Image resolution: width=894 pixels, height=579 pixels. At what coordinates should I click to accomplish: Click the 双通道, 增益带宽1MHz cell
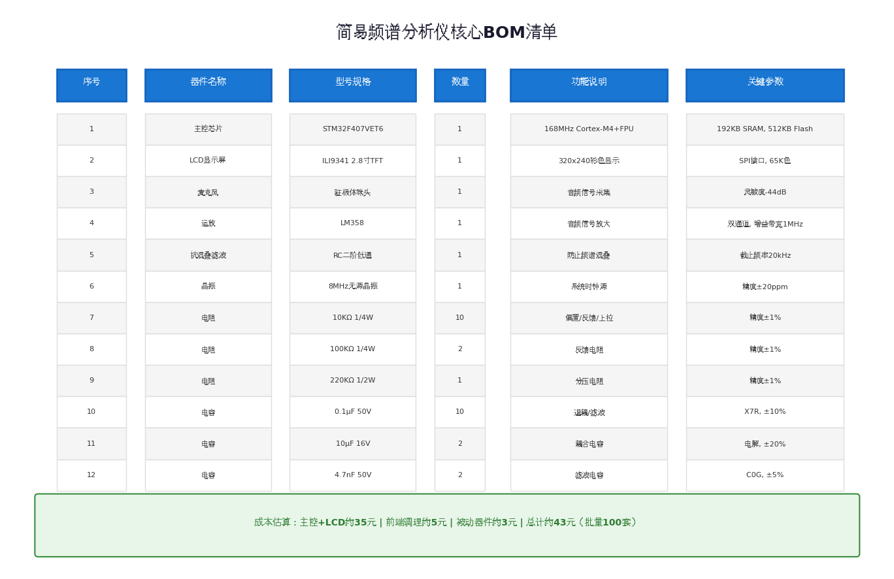(765, 223)
